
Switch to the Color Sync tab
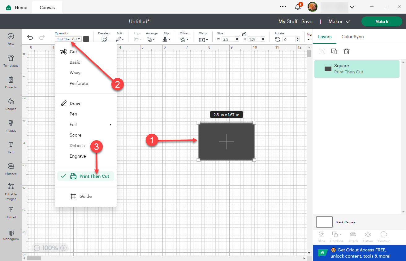[x=352, y=37]
